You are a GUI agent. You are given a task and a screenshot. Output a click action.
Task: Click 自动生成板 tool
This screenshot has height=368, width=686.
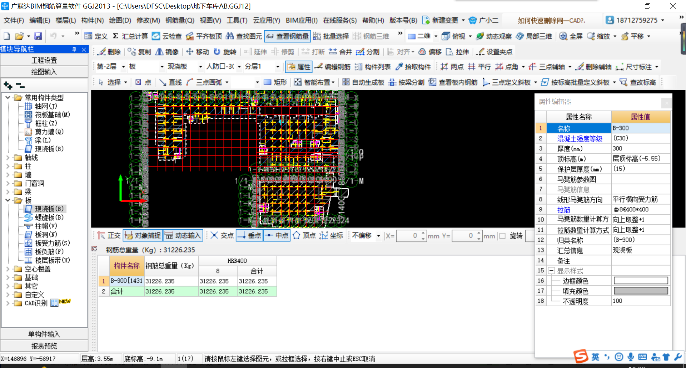click(363, 82)
